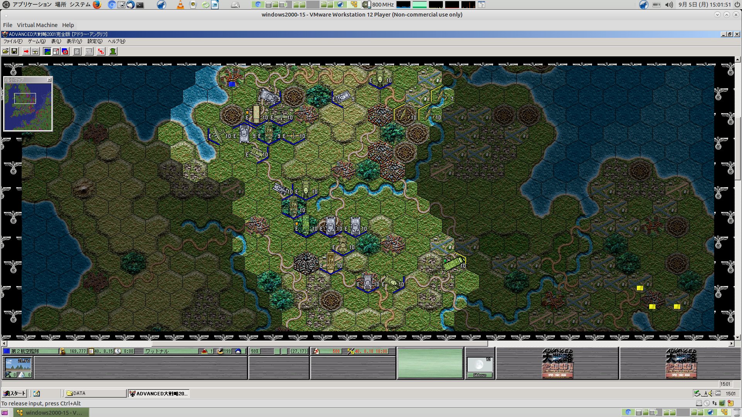Click the grid table toolbar icon
Image resolution: width=742 pixels, height=417 pixels.
[77, 51]
